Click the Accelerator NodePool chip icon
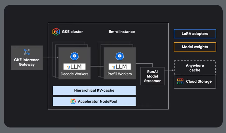 point(73,102)
